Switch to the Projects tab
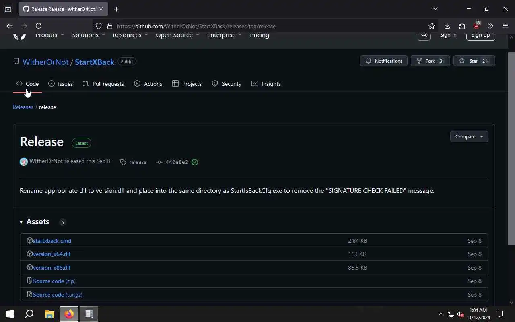 click(187, 84)
